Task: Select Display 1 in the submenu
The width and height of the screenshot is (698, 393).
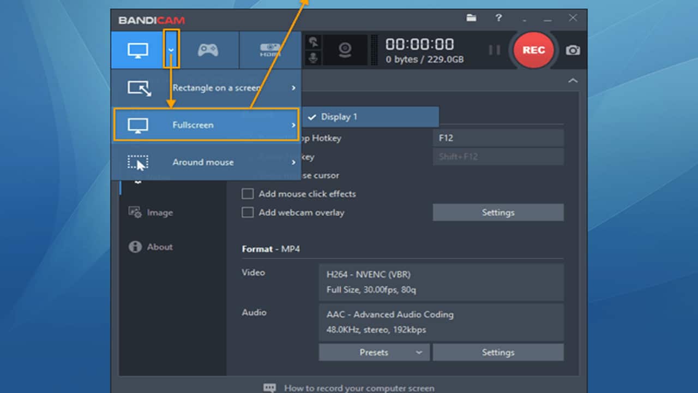Action: pyautogui.click(x=370, y=117)
